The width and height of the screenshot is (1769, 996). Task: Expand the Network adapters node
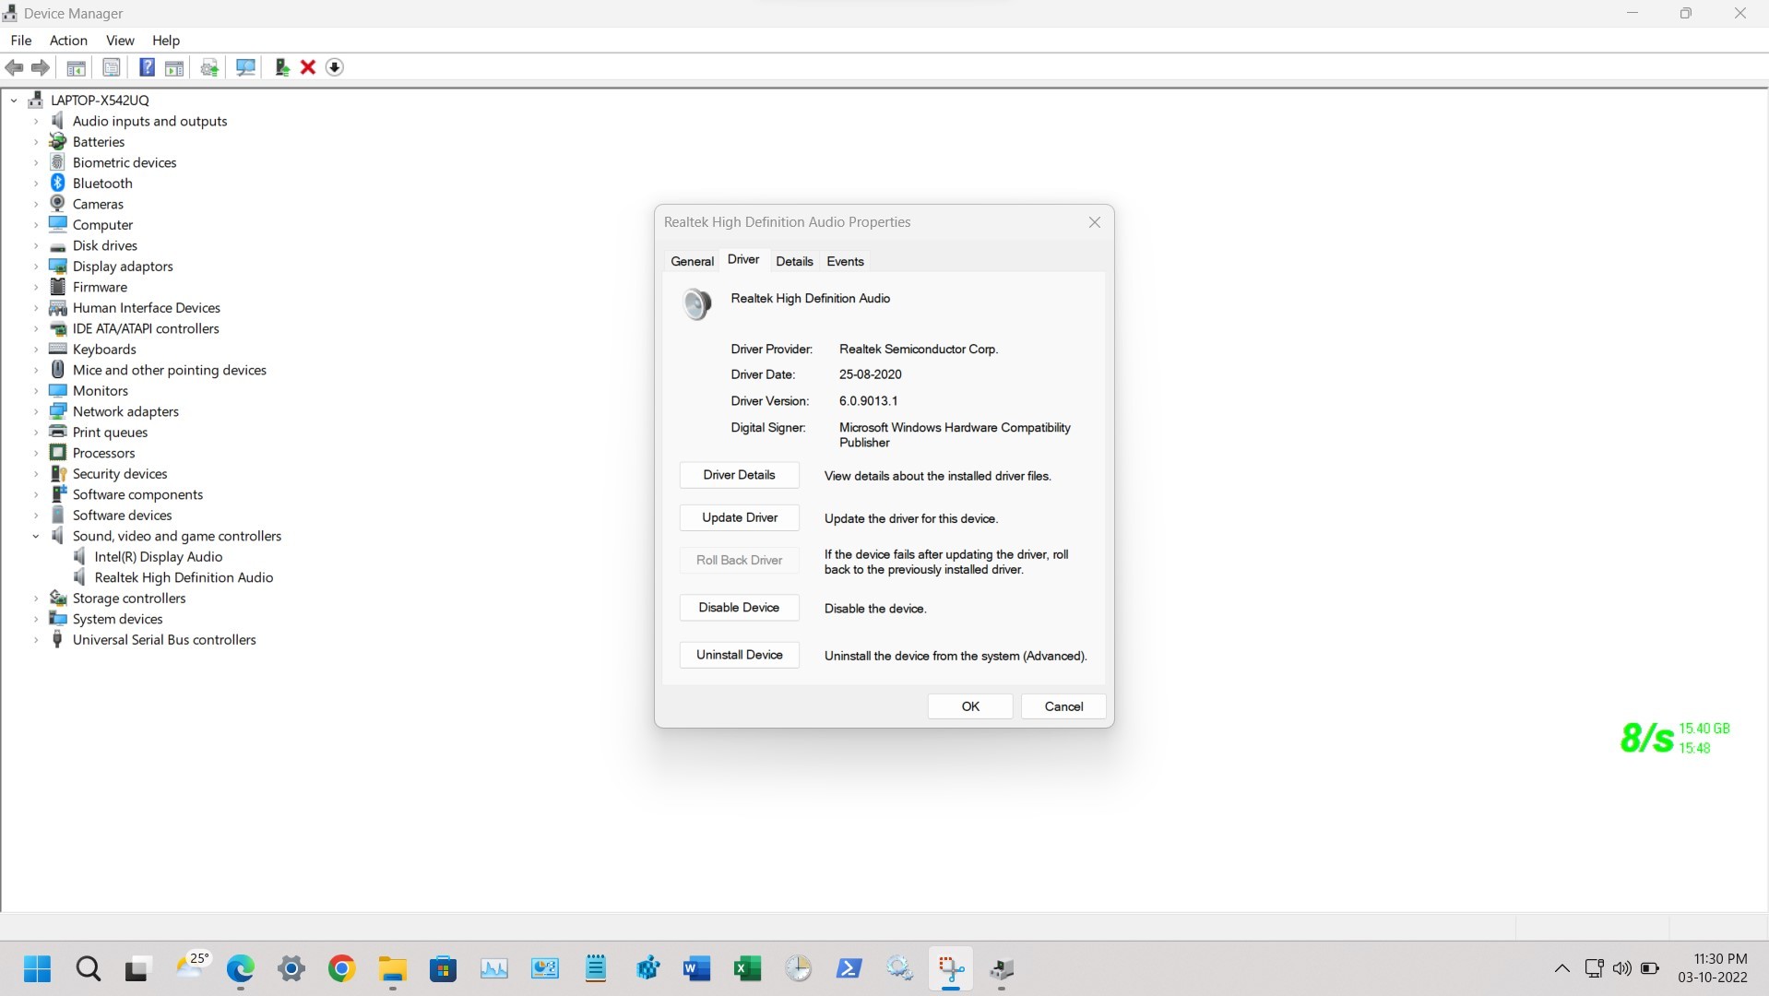(36, 411)
